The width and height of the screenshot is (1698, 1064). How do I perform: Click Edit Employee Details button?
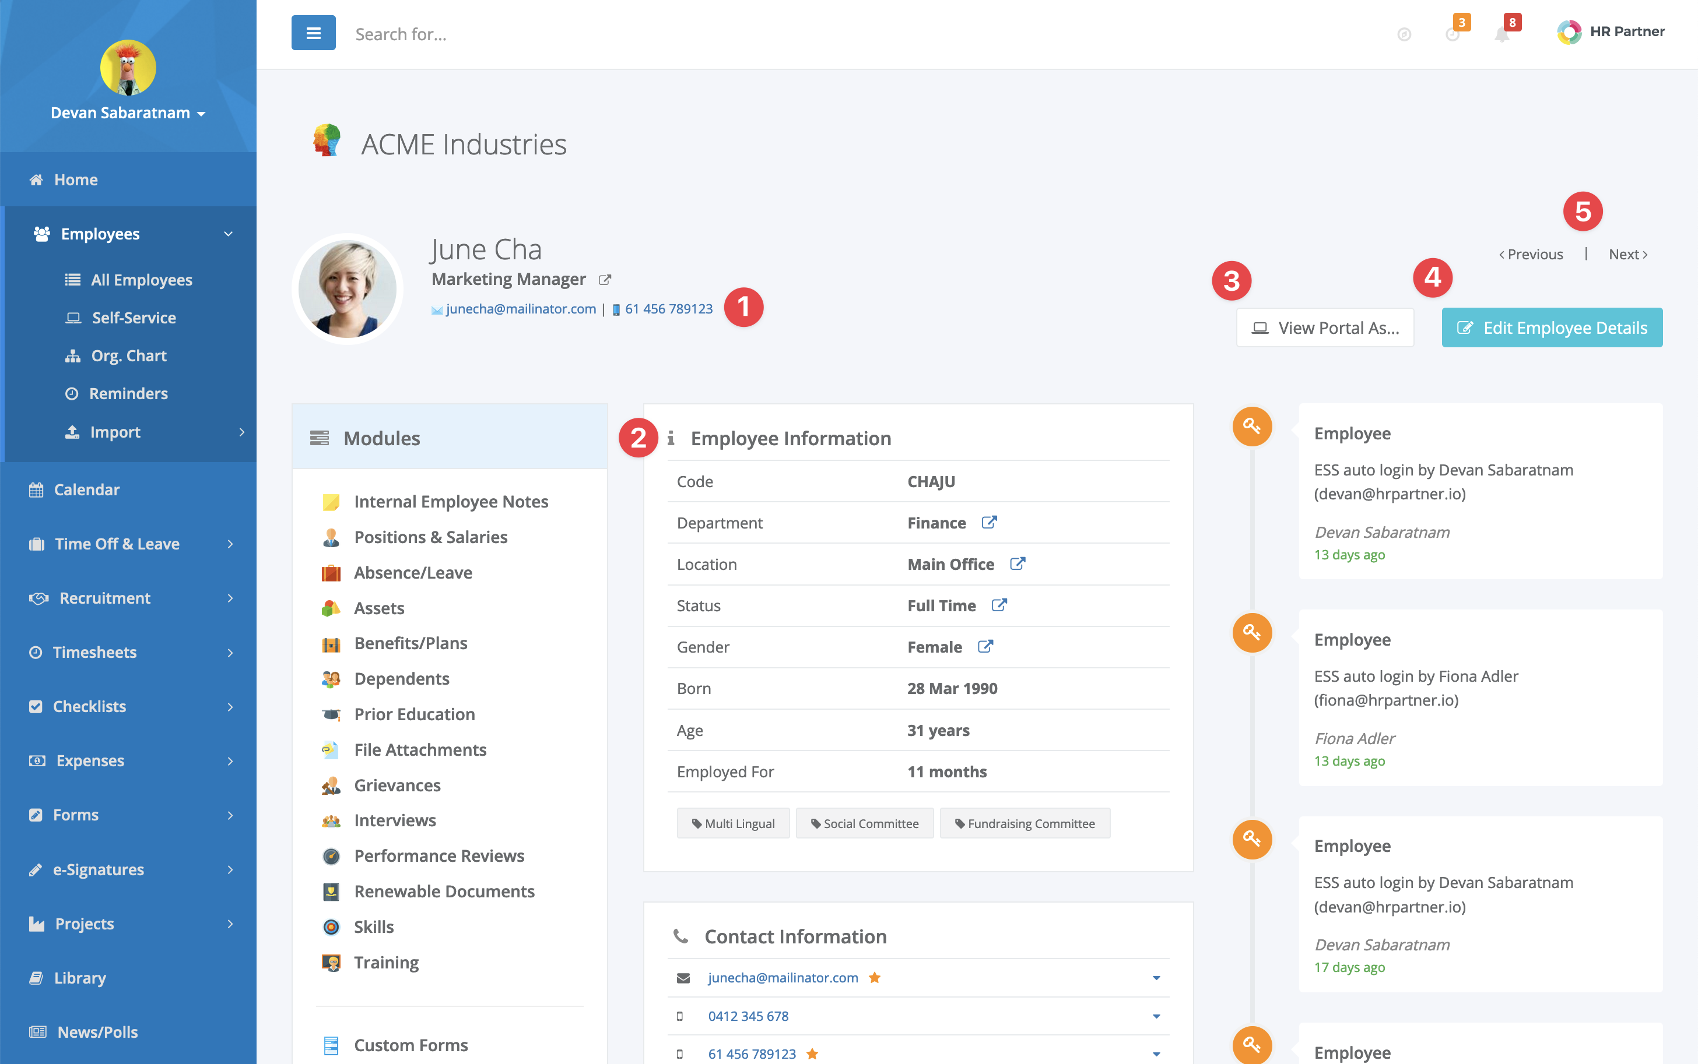click(1552, 327)
